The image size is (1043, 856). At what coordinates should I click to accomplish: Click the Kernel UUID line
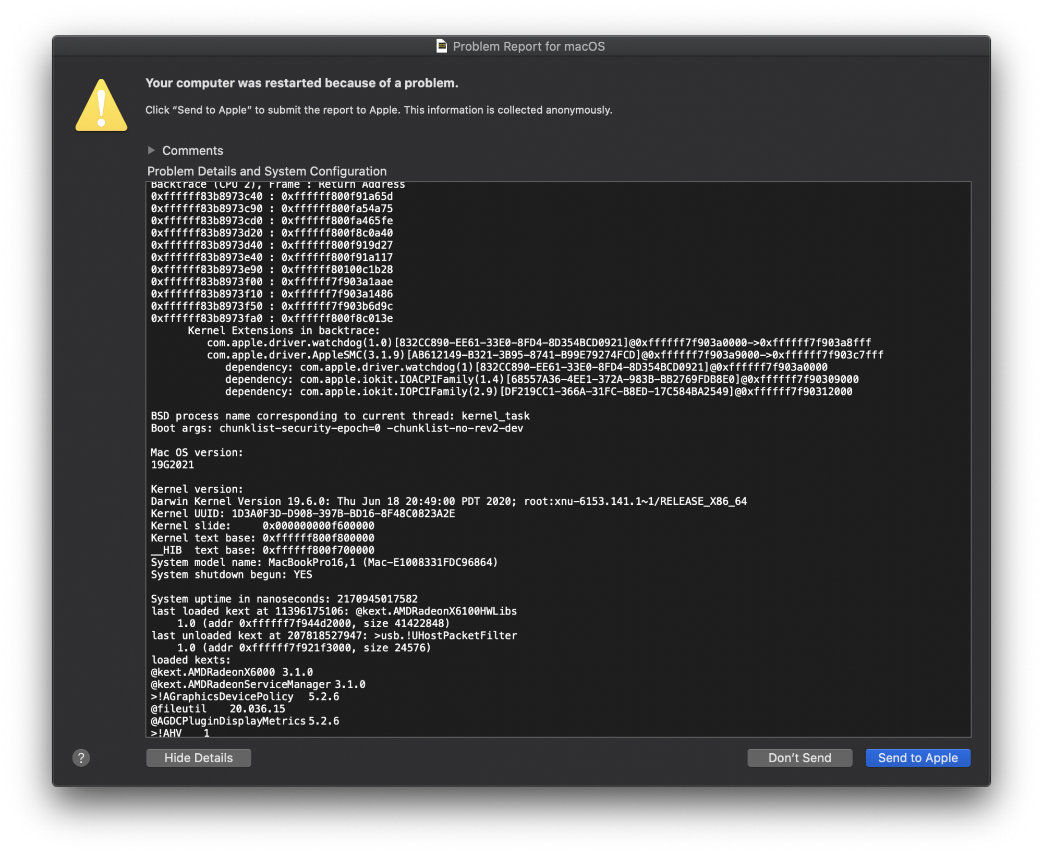point(302,513)
